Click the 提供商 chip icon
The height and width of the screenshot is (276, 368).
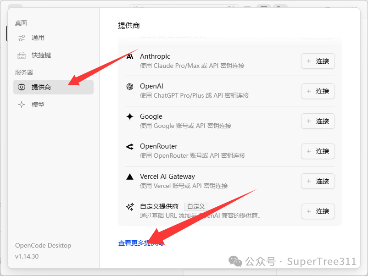[22, 87]
